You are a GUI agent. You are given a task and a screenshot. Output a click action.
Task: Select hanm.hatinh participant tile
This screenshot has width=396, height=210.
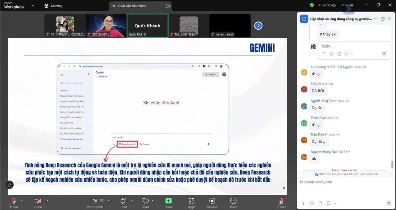click(230, 26)
